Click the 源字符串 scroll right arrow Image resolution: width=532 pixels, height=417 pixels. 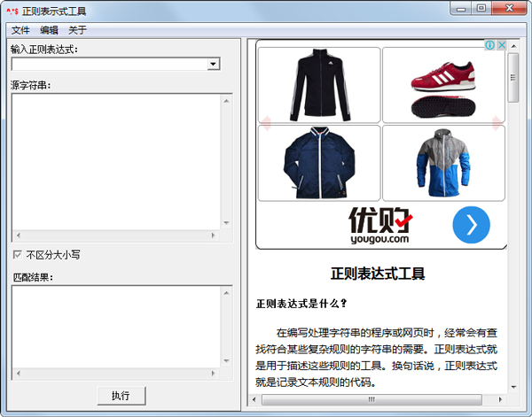[x=213, y=236]
